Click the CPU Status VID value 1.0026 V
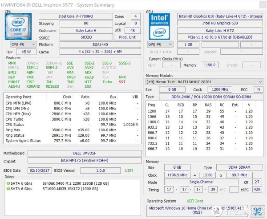This screenshot has width=267, height=219. tap(130, 125)
